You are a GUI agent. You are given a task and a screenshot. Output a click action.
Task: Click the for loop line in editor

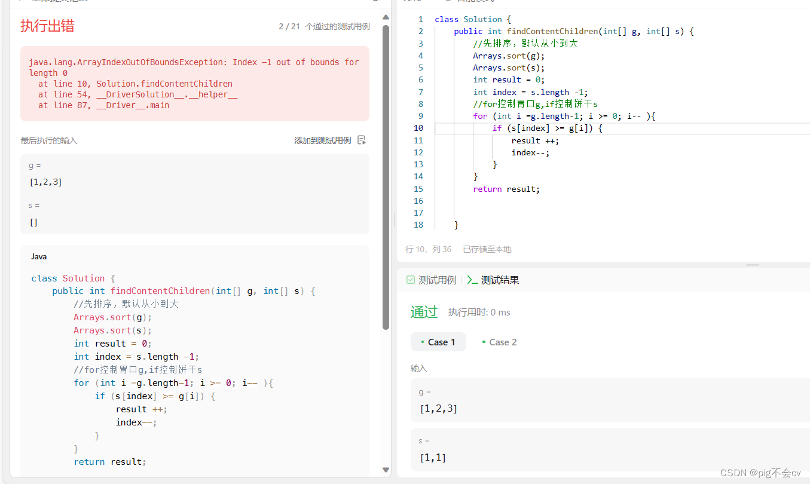[x=564, y=116]
